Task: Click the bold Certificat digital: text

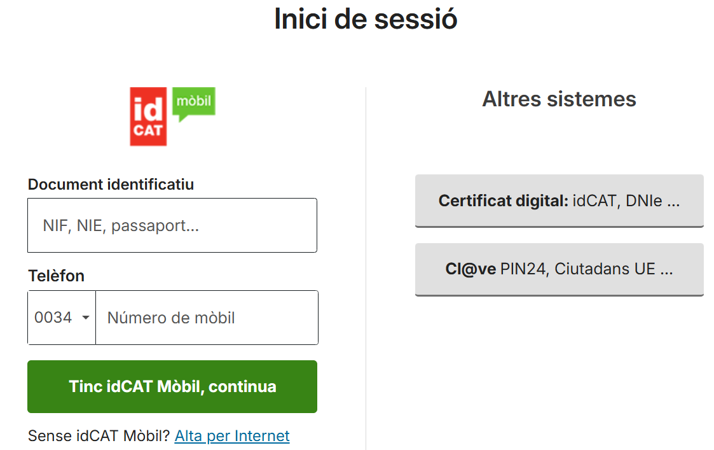Action: coord(503,201)
